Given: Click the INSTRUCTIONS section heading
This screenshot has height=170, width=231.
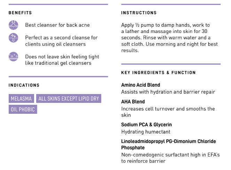Looking at the screenshot, I should 139,13.
